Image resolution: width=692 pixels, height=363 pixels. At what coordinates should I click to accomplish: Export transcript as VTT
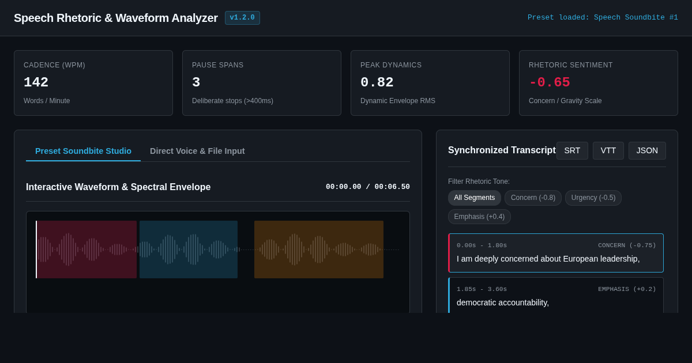coord(608,150)
